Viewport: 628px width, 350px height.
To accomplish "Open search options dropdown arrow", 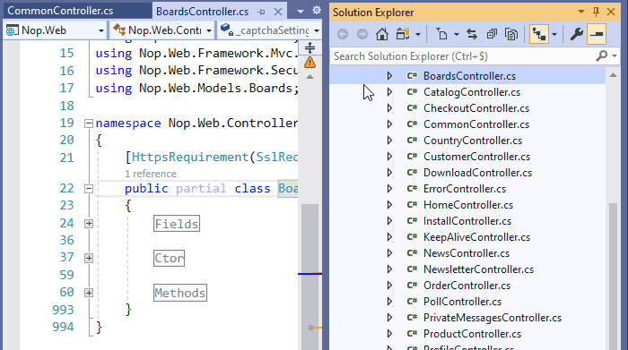I will (615, 55).
